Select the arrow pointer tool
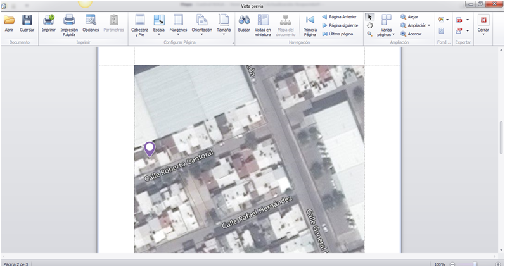 click(x=370, y=17)
